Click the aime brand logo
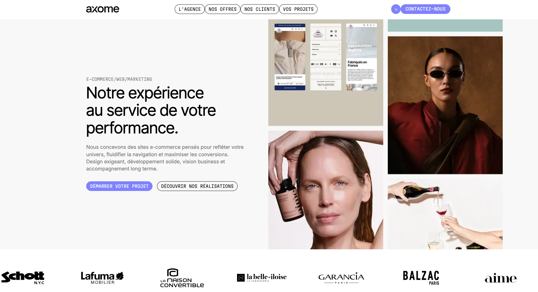 [501, 278]
